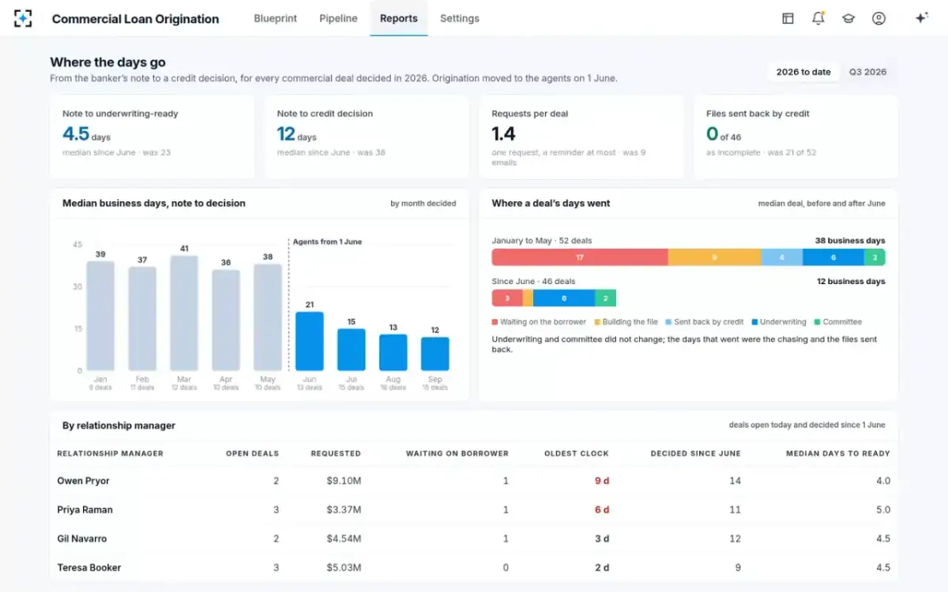Open Priya Raman's row
The height and width of the screenshot is (592, 948).
click(x=474, y=510)
